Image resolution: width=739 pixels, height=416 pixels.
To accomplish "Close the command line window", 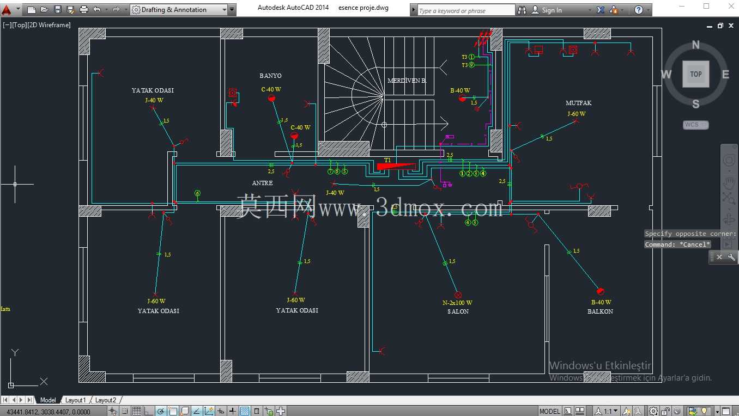I will (719, 257).
